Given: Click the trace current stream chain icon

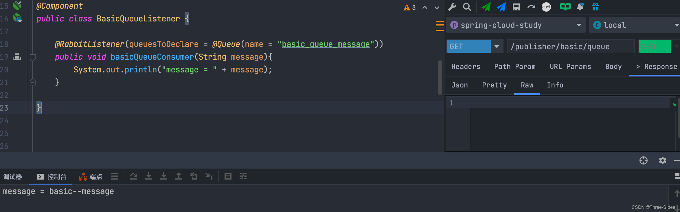Looking at the screenshot, I should coord(243,176).
